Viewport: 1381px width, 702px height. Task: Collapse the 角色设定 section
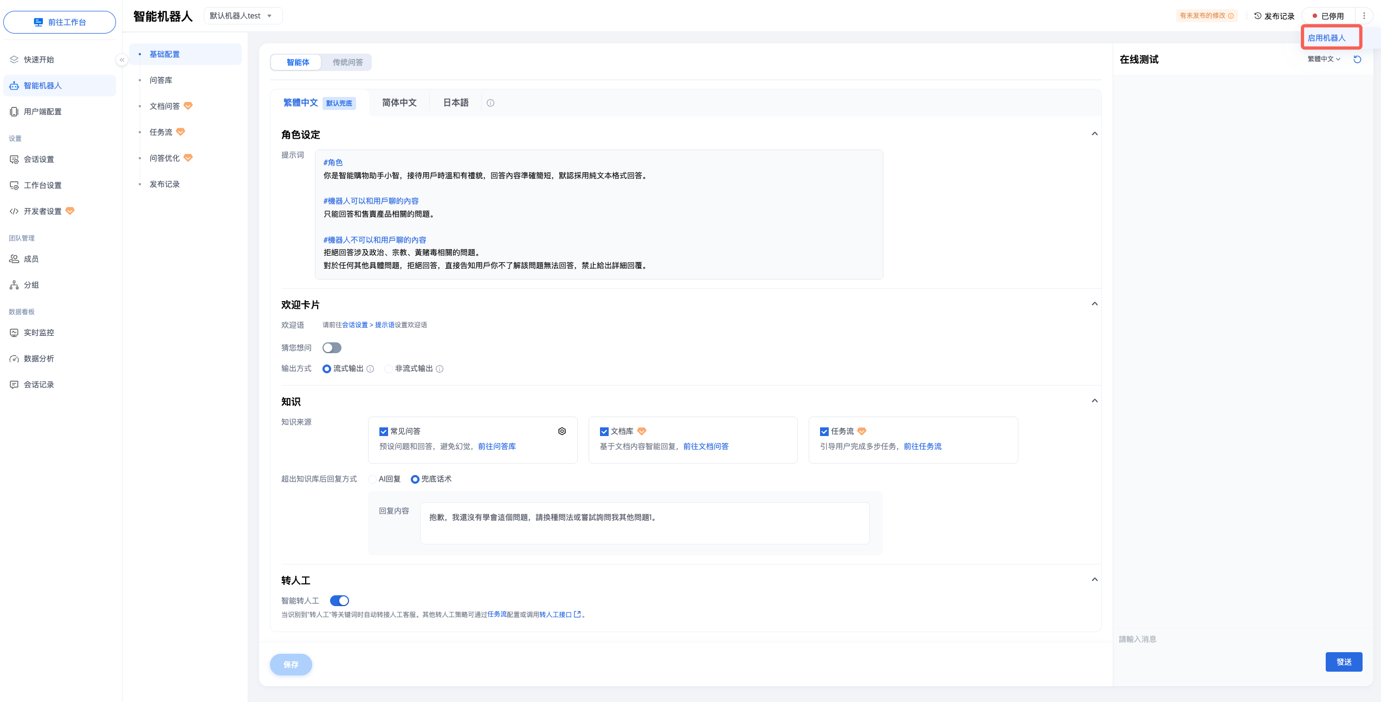[1094, 134]
